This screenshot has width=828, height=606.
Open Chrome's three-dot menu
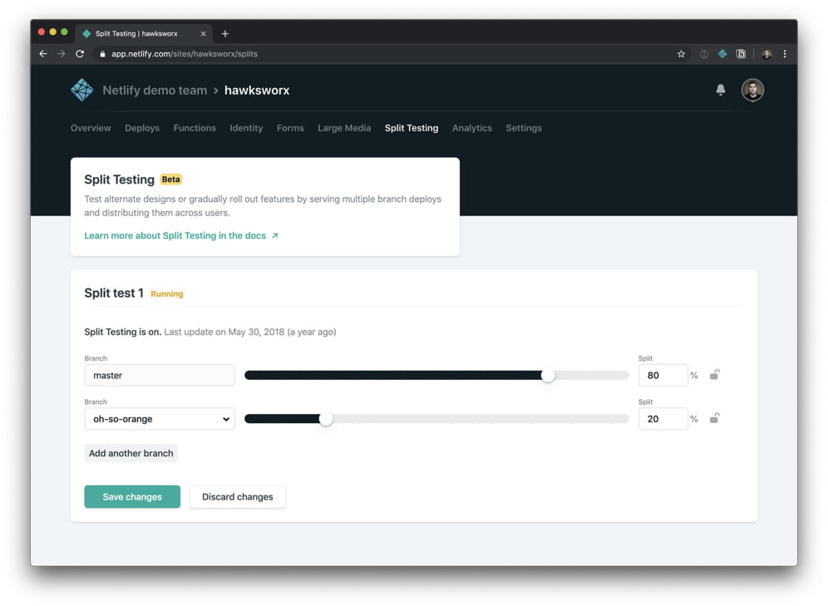(786, 53)
